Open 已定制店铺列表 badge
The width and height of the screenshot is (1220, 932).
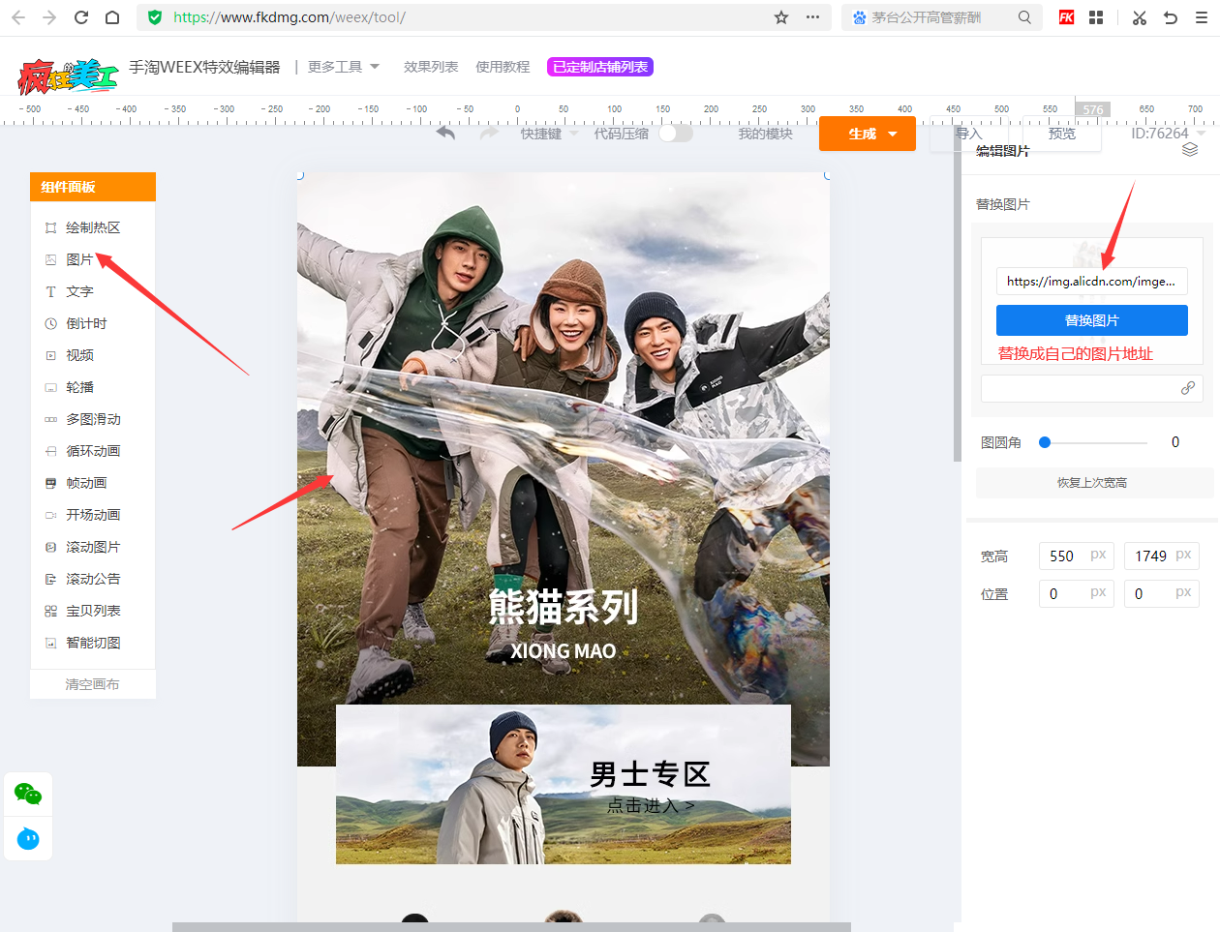[600, 67]
